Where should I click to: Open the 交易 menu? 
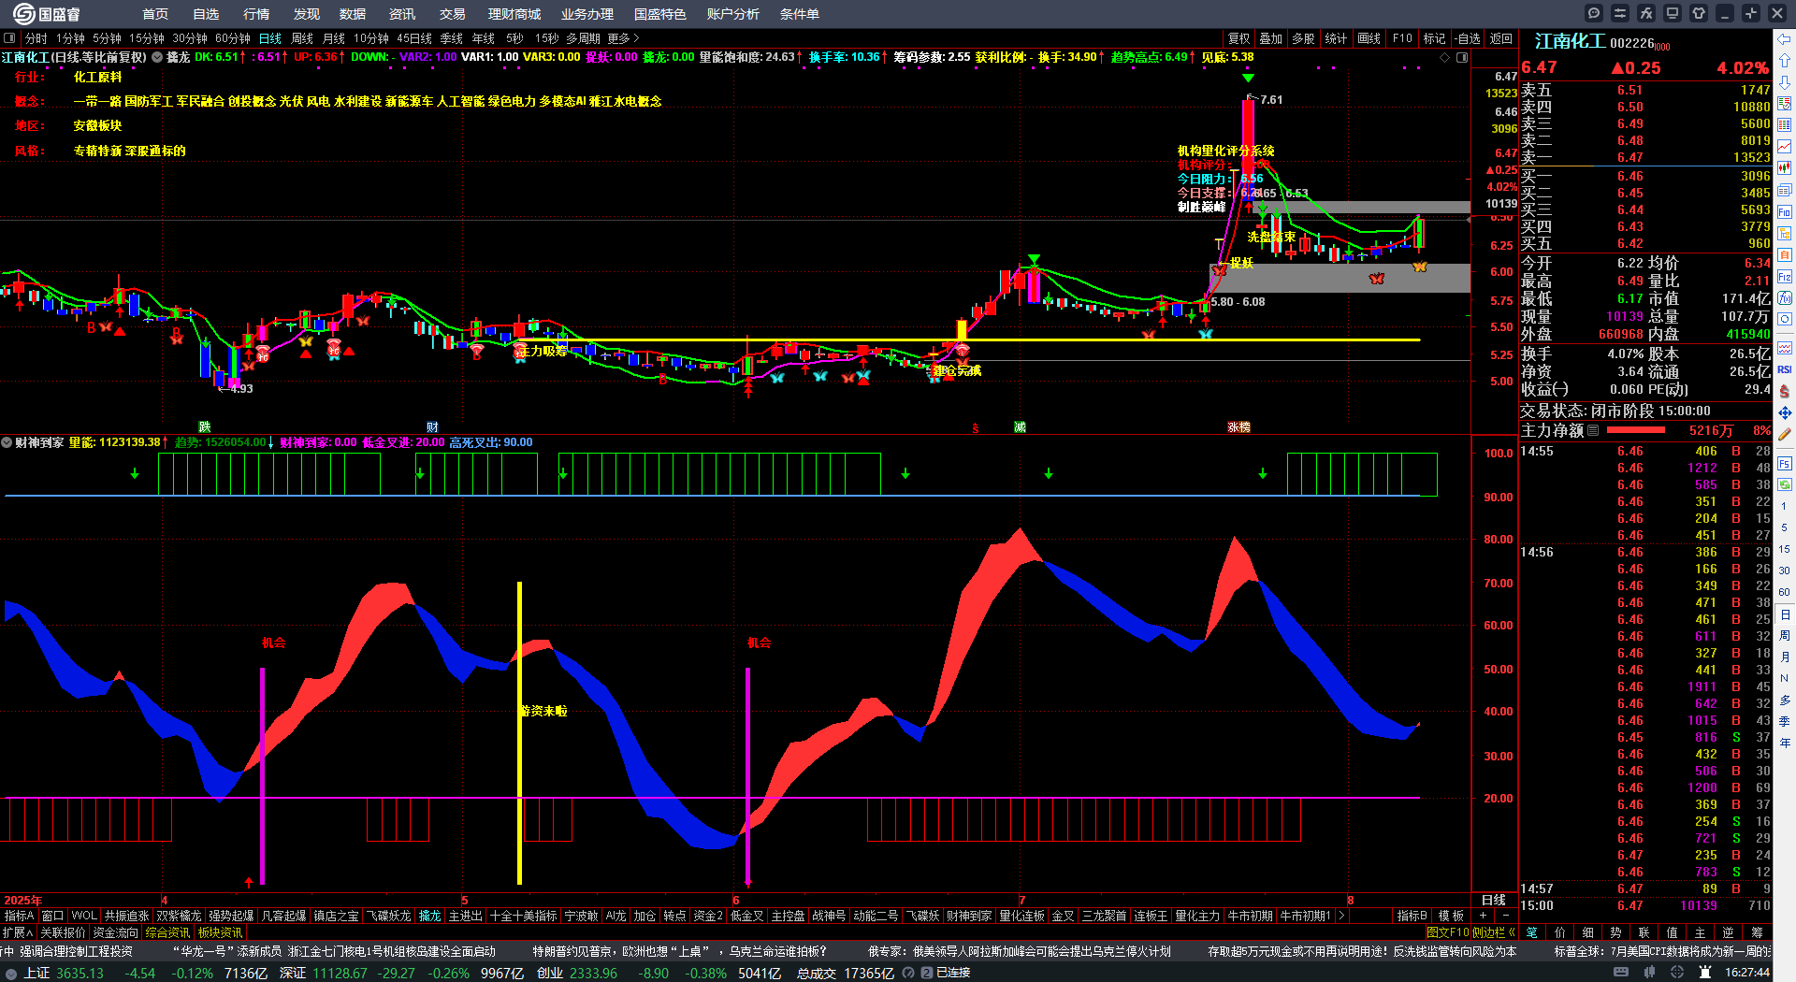[453, 14]
